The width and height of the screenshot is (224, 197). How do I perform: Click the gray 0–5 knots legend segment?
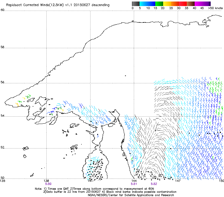coord(136,4)
